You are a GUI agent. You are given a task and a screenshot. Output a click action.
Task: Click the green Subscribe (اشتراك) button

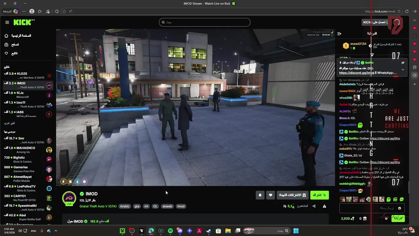(319, 195)
